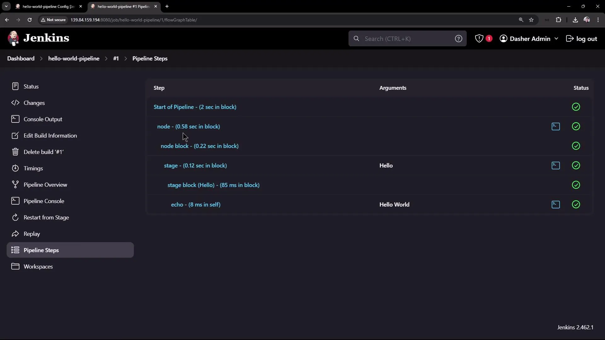Click the Edit Build Information pencil icon
The width and height of the screenshot is (605, 340).
pos(15,136)
